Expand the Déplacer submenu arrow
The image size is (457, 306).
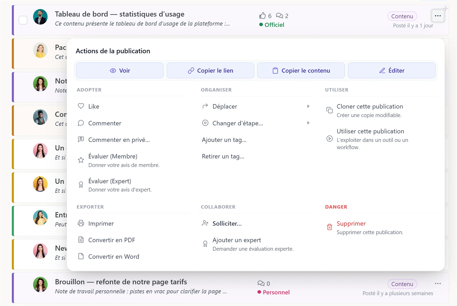tap(308, 106)
